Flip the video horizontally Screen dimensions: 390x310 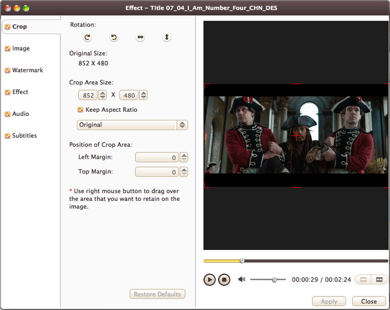point(140,37)
